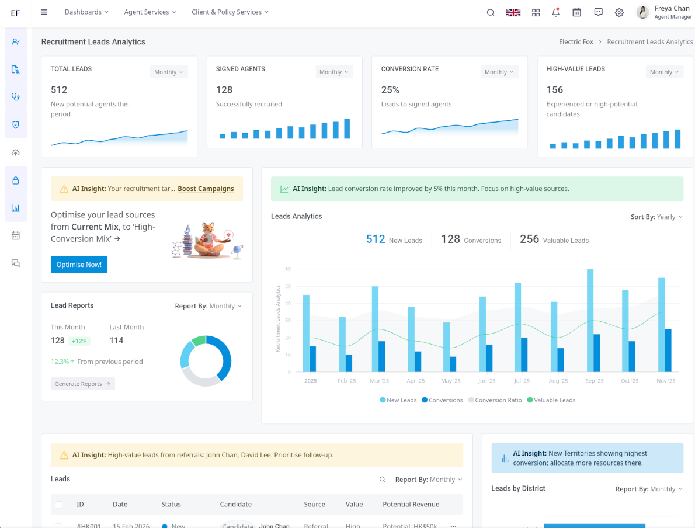This screenshot has width=695, height=528.
Task: Select the document policy sidebar icon
Action: click(x=16, y=70)
